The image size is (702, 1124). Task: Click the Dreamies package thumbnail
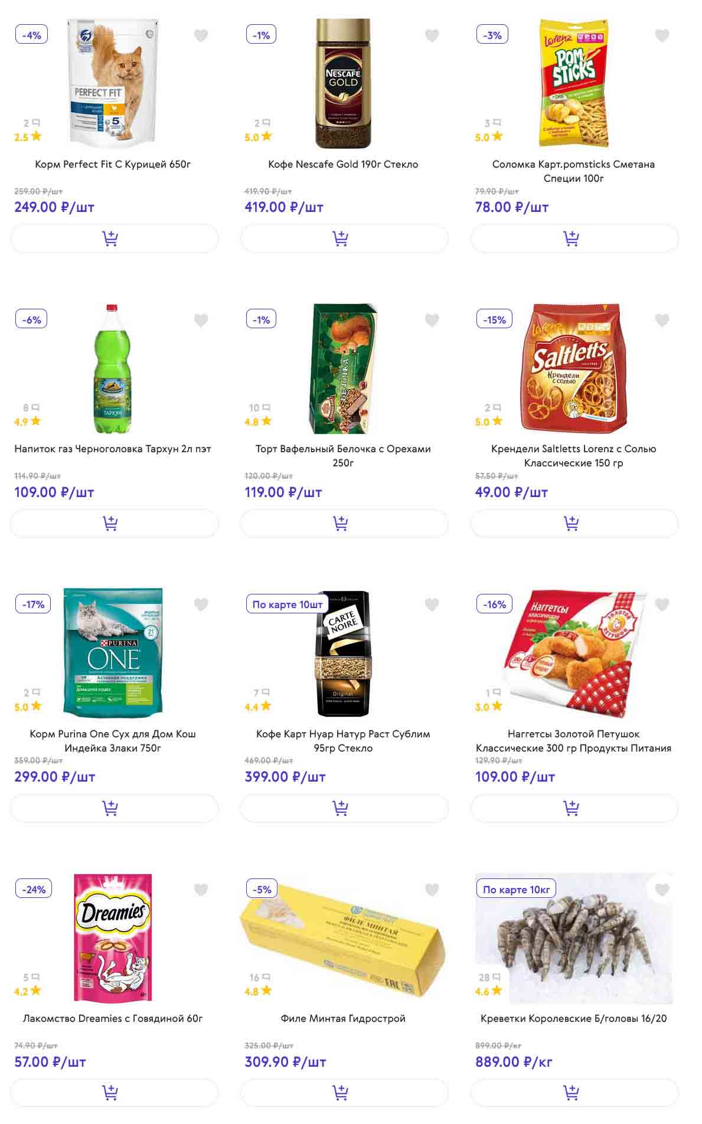pos(113,937)
